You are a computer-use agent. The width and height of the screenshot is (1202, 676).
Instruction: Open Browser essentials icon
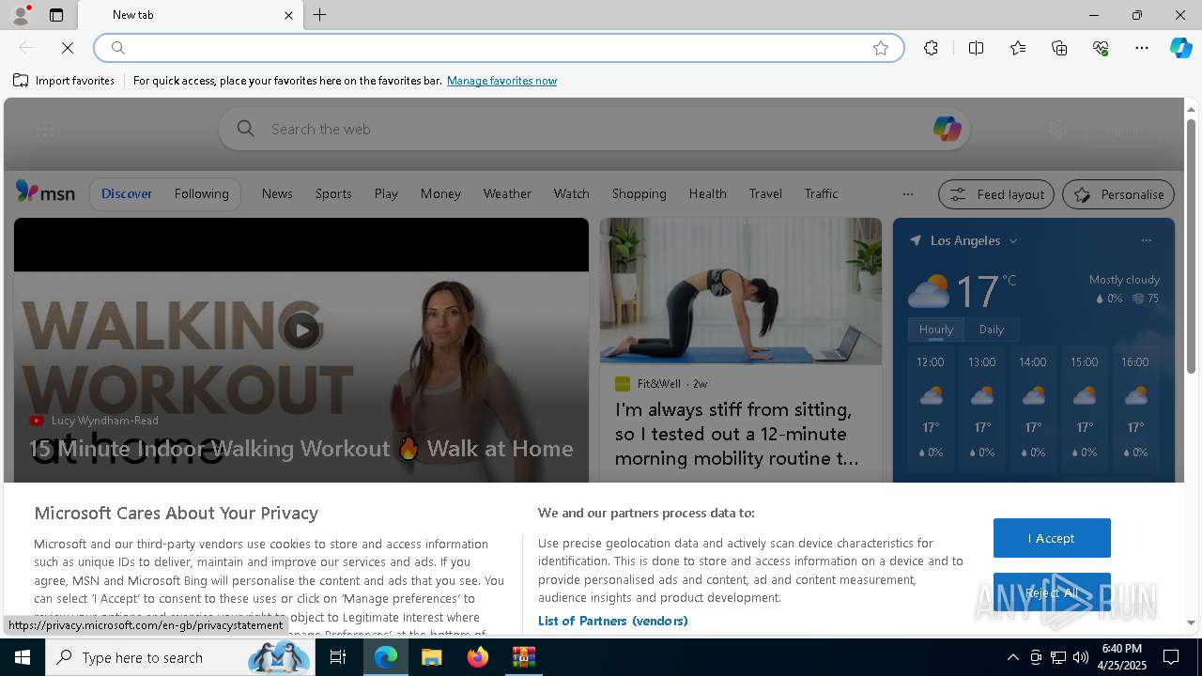click(x=1101, y=48)
